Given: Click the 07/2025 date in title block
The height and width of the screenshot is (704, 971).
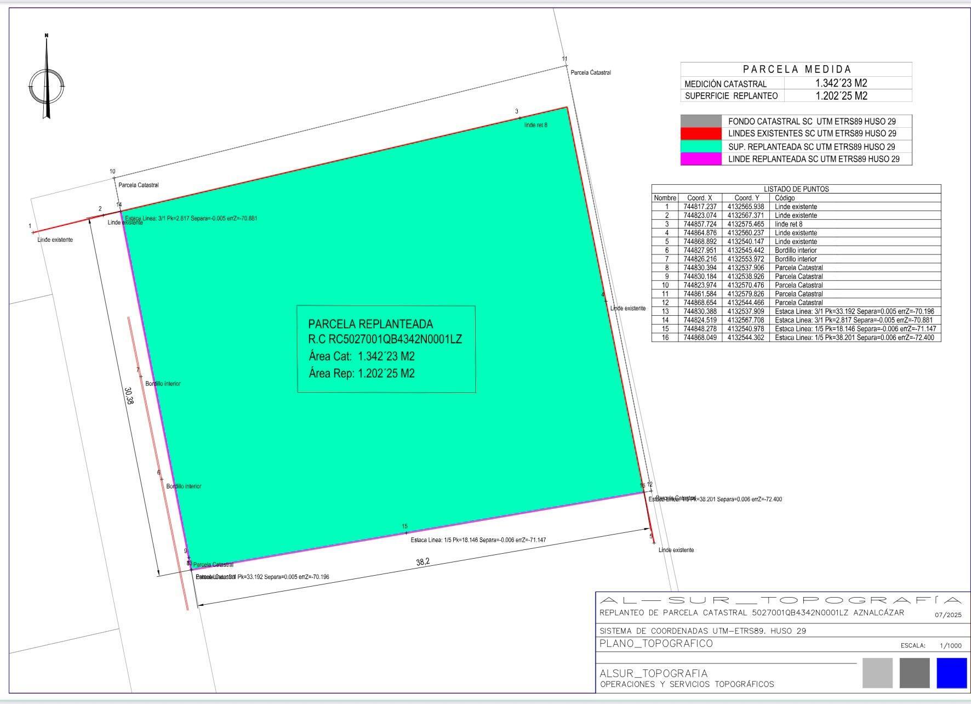Looking at the screenshot, I should coord(948,615).
